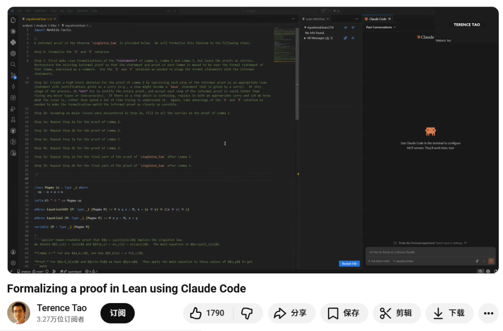Image resolution: width=503 pixels, height=331 pixels.
Task: Click the 订阅 subscribe button
Action: [x=117, y=313]
